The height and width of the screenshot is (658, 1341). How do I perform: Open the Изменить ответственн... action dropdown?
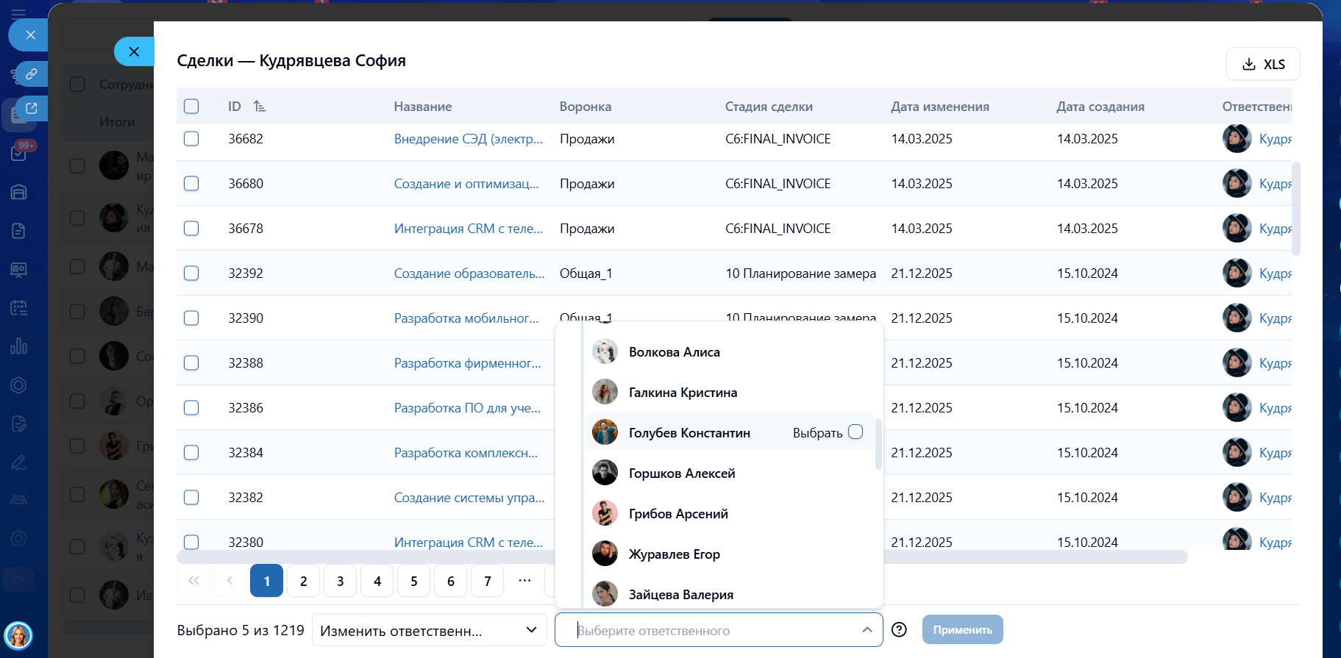coord(430,630)
